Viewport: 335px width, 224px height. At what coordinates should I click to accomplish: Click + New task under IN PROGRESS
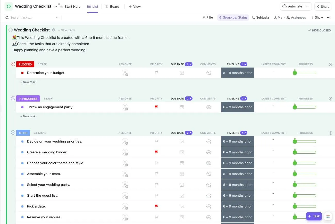point(28,116)
